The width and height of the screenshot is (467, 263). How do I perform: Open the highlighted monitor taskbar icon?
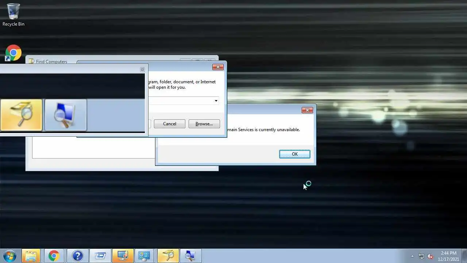pyautogui.click(x=123, y=256)
